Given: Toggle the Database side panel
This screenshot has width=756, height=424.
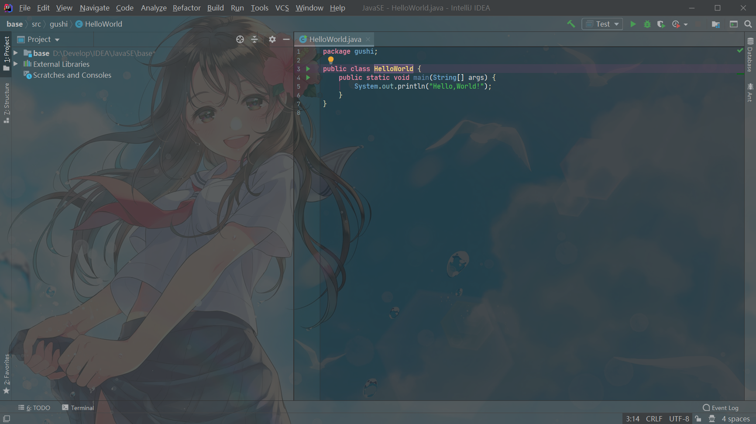Looking at the screenshot, I should (x=750, y=55).
